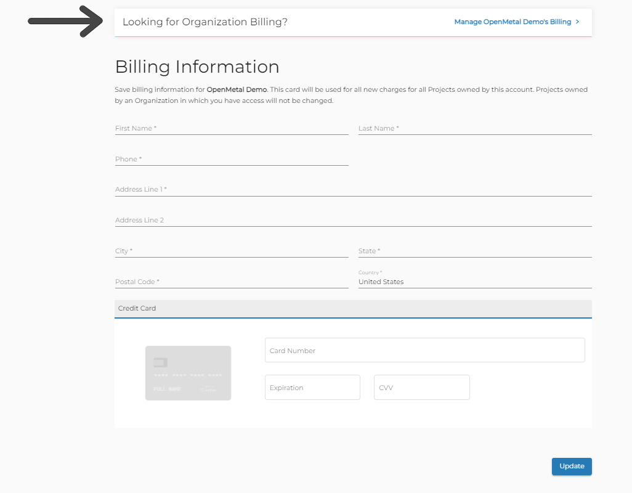This screenshot has width=632, height=493.
Task: Open the Country dropdown showing United States
Action: [x=474, y=282]
